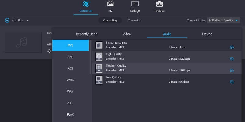Select FLAC in the format list
245x122 pixels.
point(70,115)
